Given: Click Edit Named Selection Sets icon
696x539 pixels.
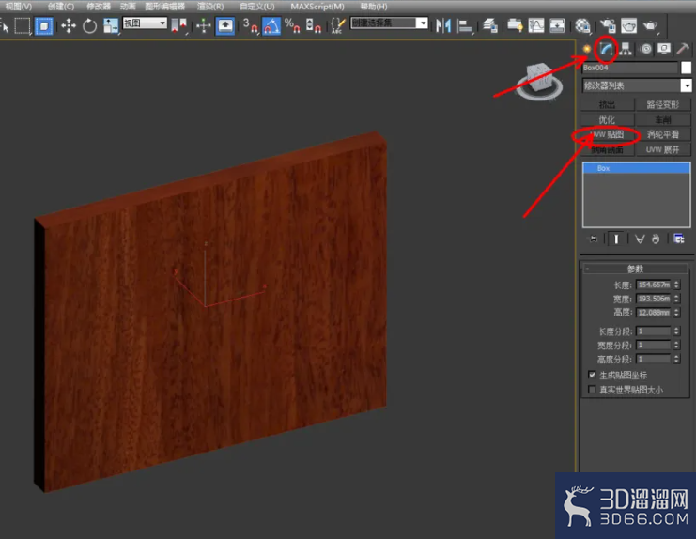Looking at the screenshot, I should 337,25.
